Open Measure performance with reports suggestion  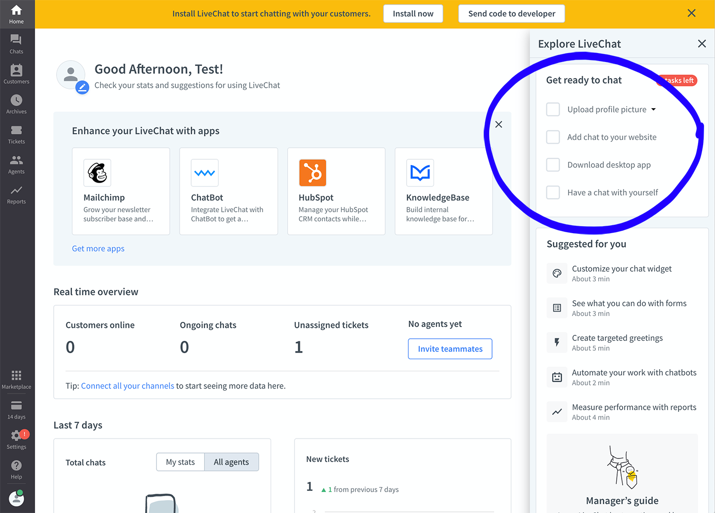coord(622,412)
